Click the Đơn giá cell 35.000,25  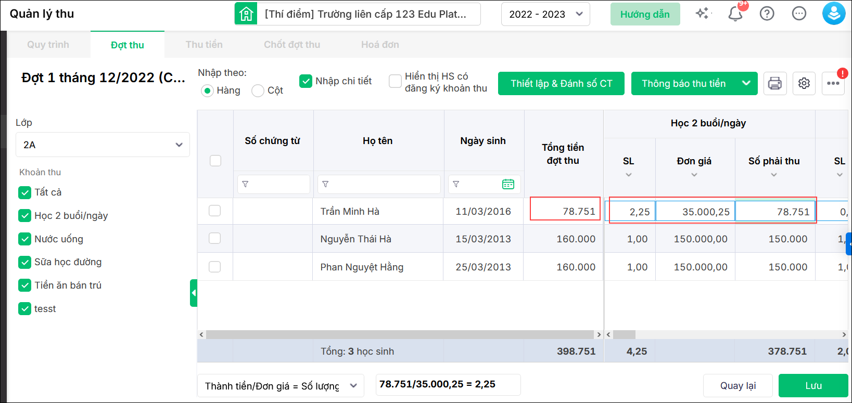[695, 211]
